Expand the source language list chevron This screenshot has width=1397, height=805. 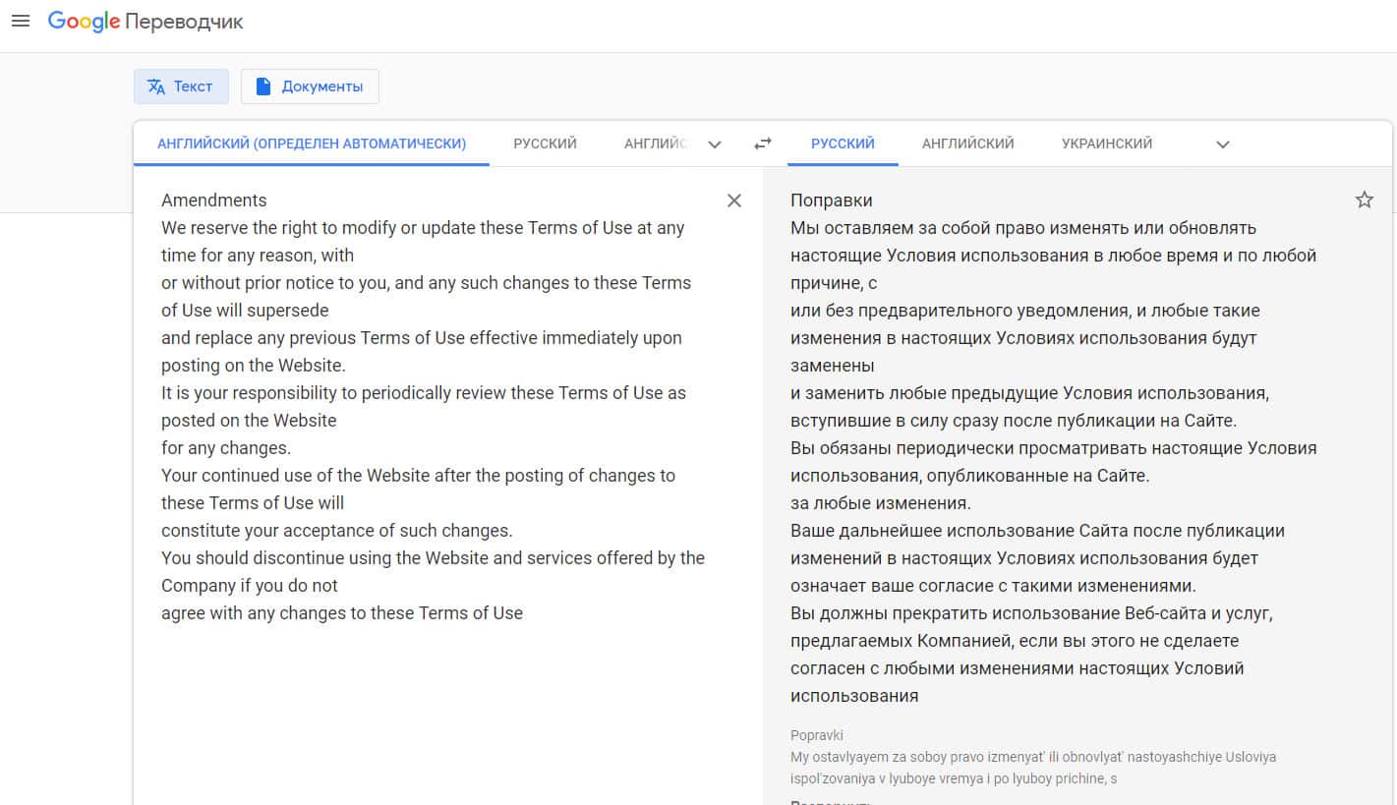click(715, 144)
